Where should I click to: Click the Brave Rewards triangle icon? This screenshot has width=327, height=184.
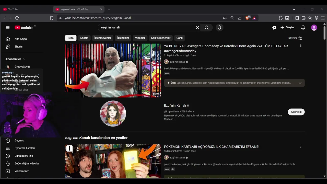tap(254, 18)
